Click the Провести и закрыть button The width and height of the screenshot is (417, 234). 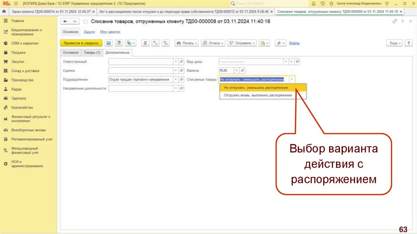pyautogui.click(x=81, y=43)
